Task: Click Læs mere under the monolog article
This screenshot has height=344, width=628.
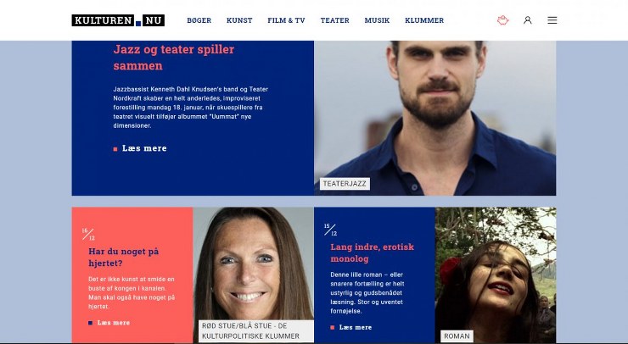Action: [x=356, y=327]
